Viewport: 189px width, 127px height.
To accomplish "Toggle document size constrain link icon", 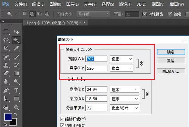I will pos(147,94).
